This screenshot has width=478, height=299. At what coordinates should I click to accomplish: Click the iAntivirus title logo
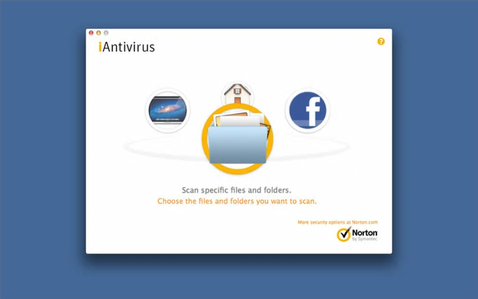127,47
